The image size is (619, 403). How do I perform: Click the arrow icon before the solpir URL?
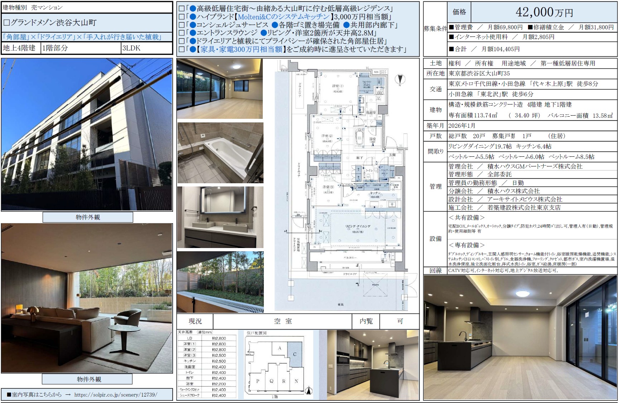[x=68, y=394]
